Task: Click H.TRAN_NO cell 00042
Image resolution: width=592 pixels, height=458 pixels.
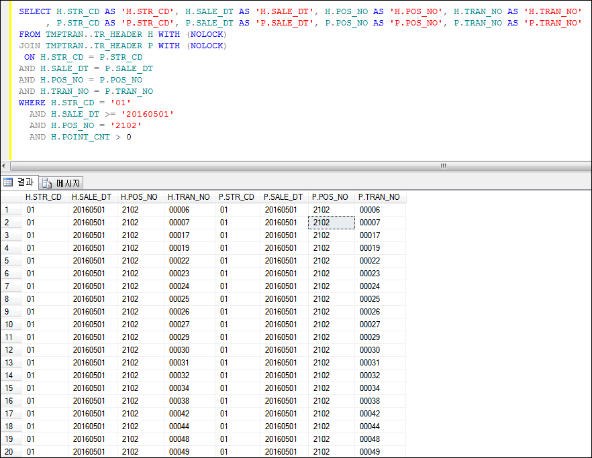Action: [x=189, y=414]
